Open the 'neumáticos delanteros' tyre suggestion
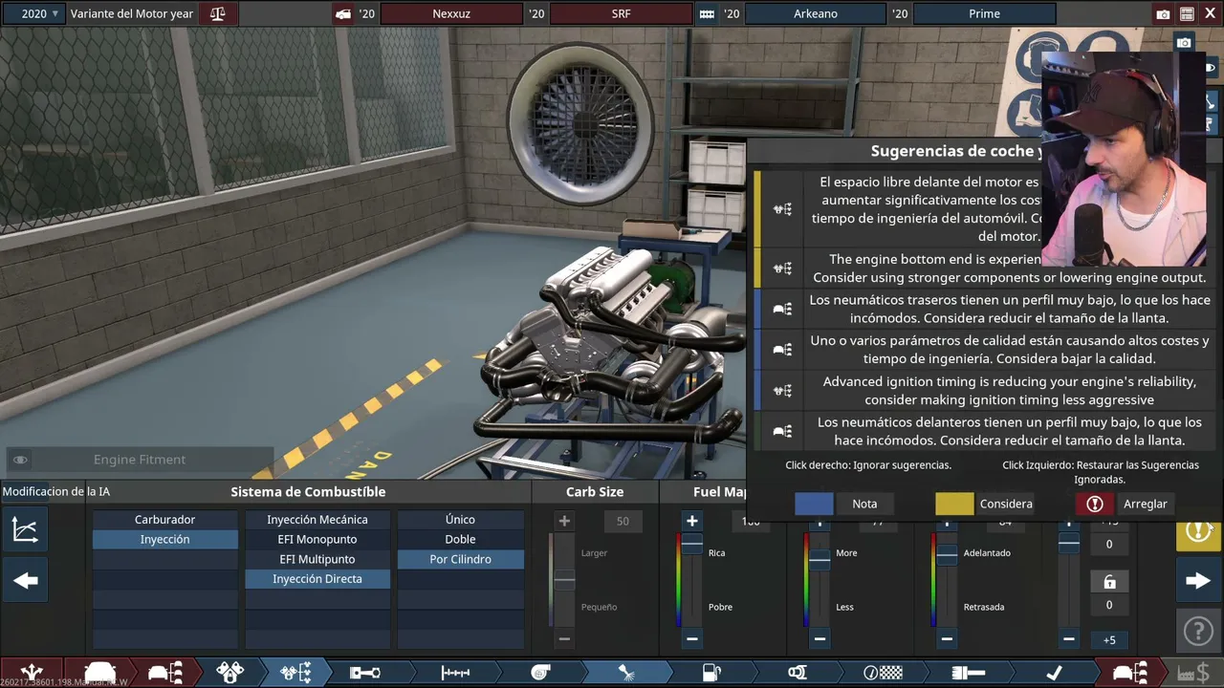Viewport: 1224px width, 688px height. [x=983, y=431]
